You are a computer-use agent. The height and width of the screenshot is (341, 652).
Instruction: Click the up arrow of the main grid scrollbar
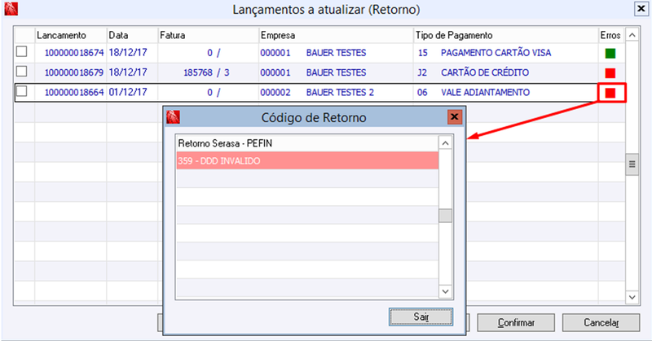(632, 35)
